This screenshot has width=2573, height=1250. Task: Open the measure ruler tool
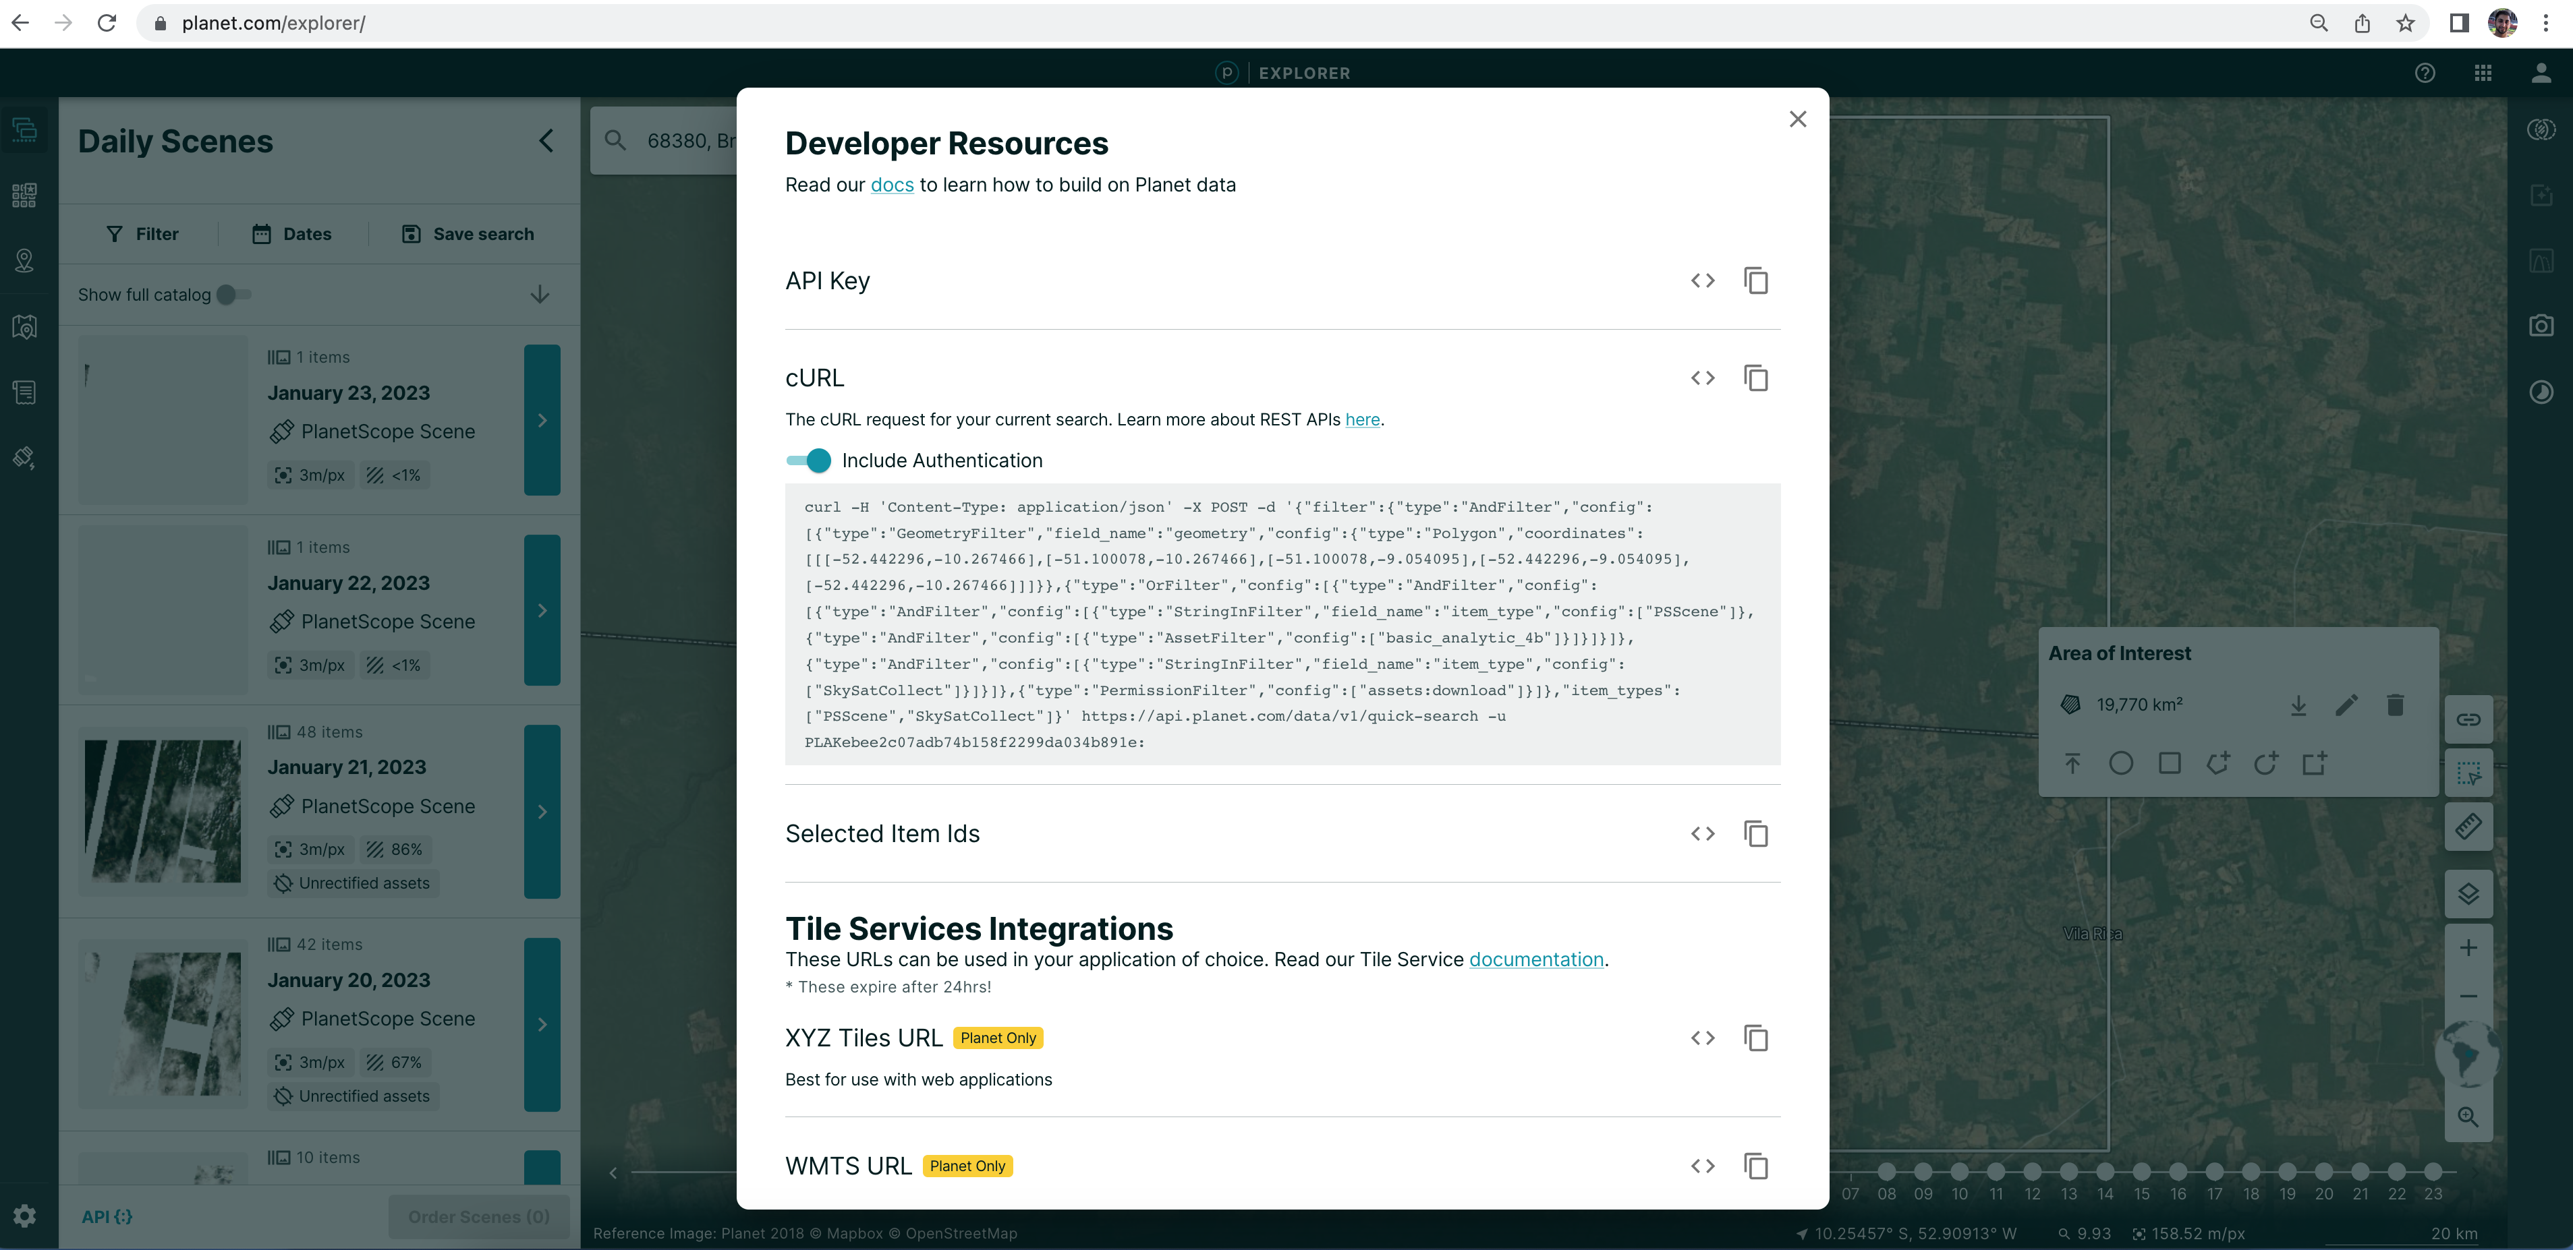coord(2468,827)
